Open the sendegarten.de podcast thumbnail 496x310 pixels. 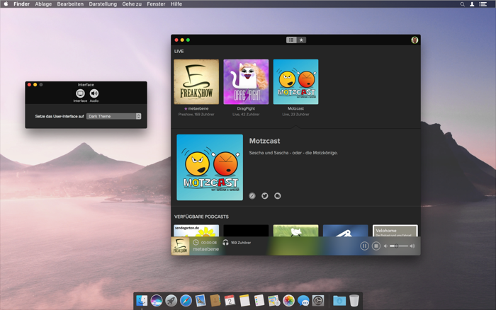[196, 231]
